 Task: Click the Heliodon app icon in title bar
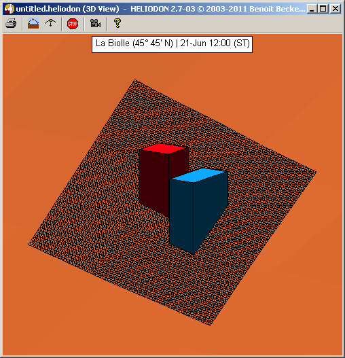(x=9, y=9)
